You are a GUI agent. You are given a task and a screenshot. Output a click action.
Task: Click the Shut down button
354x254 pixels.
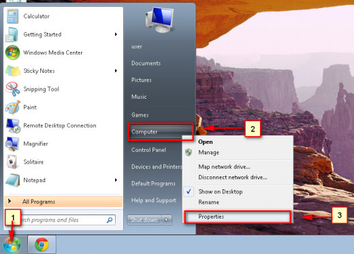144,220
